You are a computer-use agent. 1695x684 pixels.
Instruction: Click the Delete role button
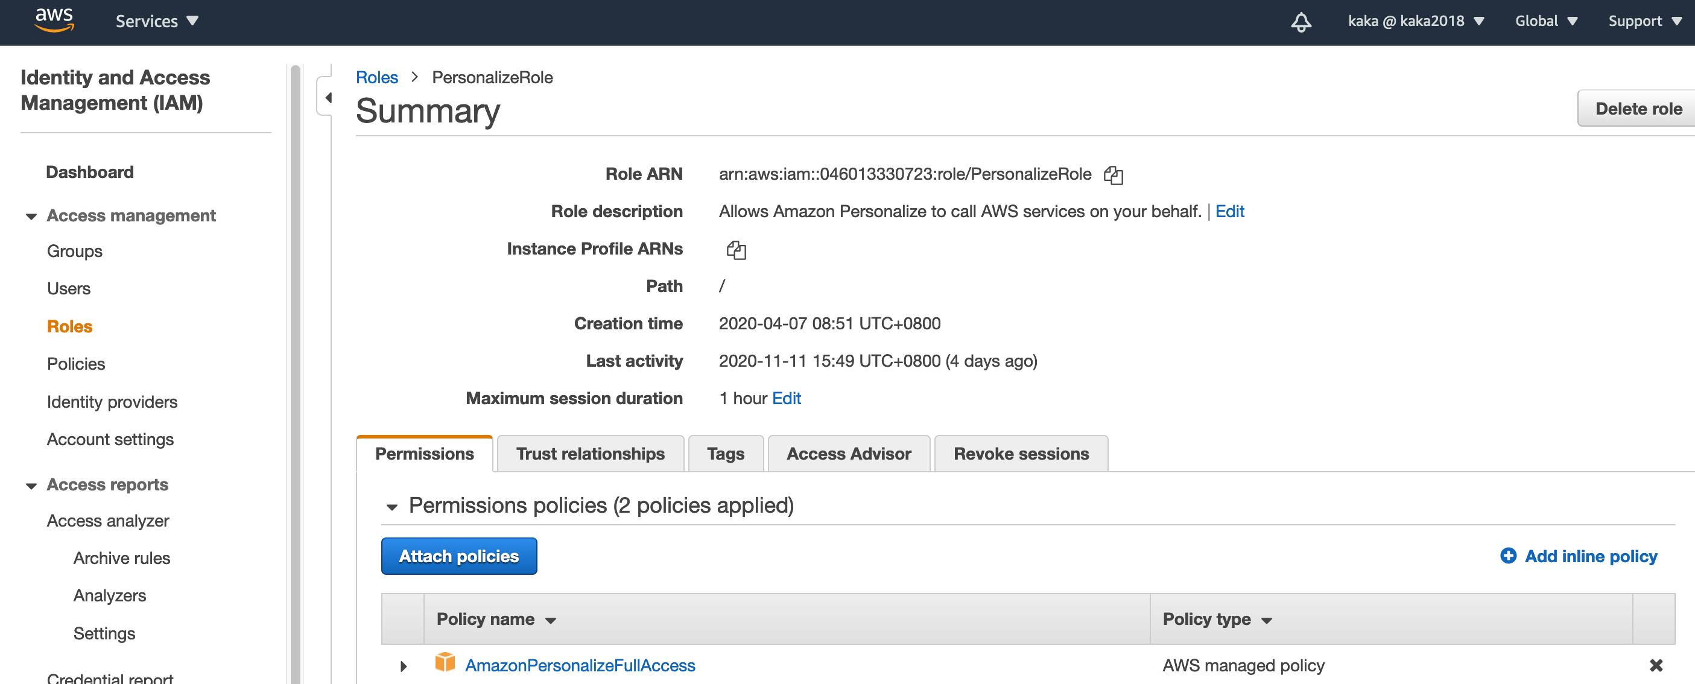pos(1636,109)
